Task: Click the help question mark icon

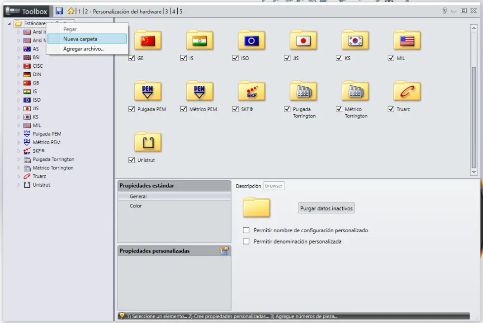Action: pos(444,11)
